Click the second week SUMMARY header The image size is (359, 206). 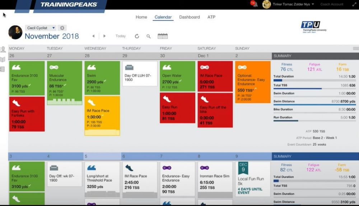315,157
